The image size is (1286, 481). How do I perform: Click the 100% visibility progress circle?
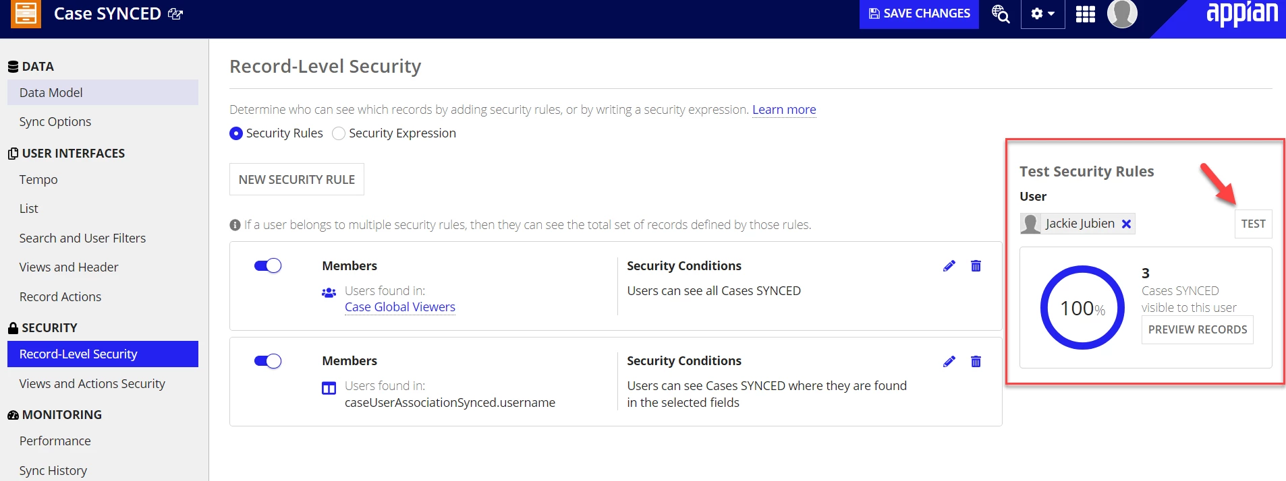click(x=1082, y=308)
